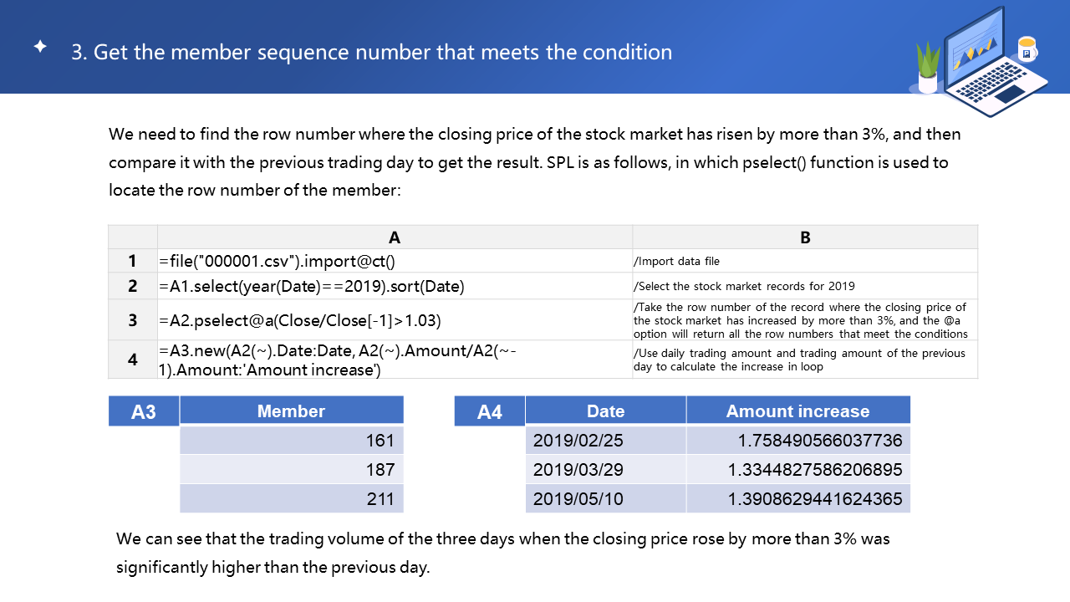Click row 1 header in the code grid
The width and height of the screenshot is (1070, 602).
click(x=133, y=261)
